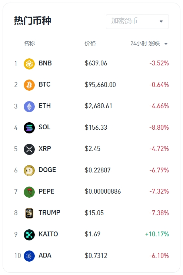Click the 名称 column header
The height and width of the screenshot is (275, 183).
coord(29,43)
